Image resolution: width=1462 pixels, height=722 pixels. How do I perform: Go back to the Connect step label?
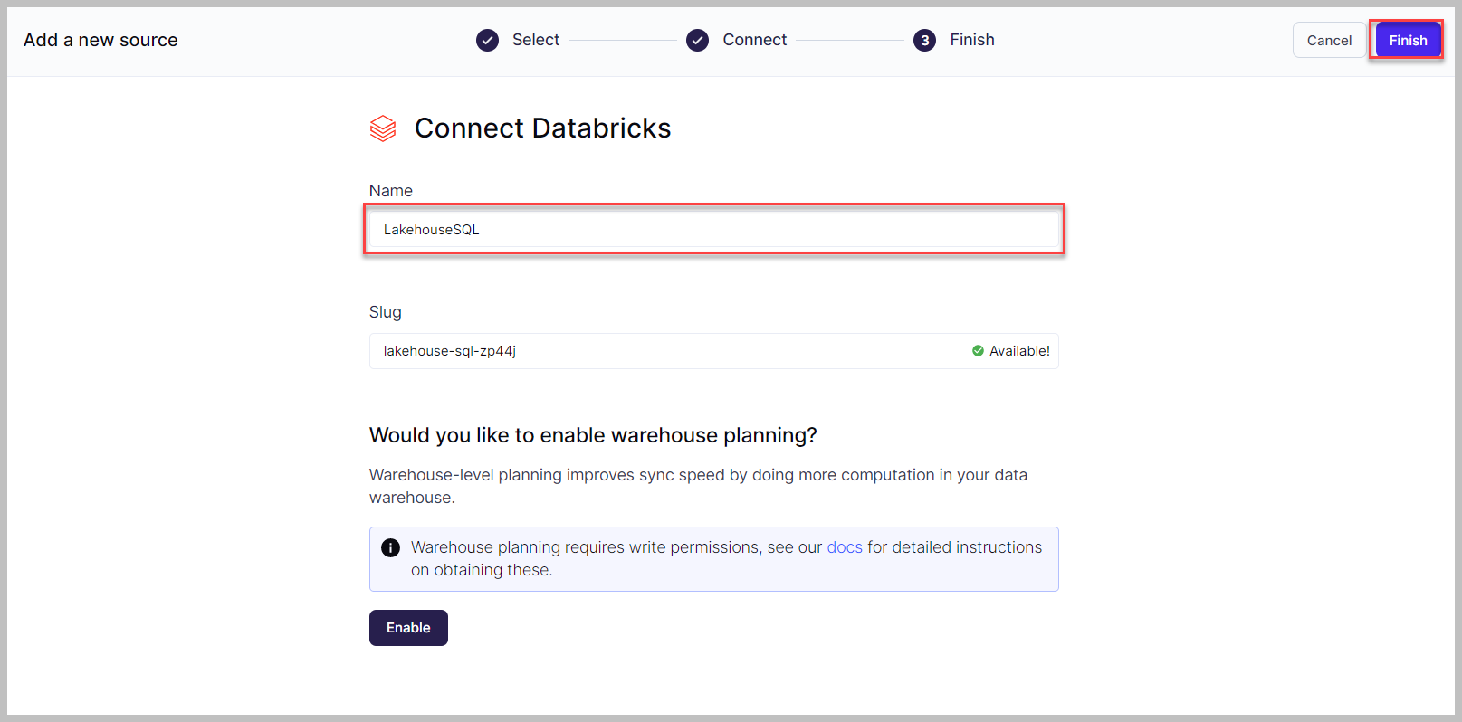754,40
